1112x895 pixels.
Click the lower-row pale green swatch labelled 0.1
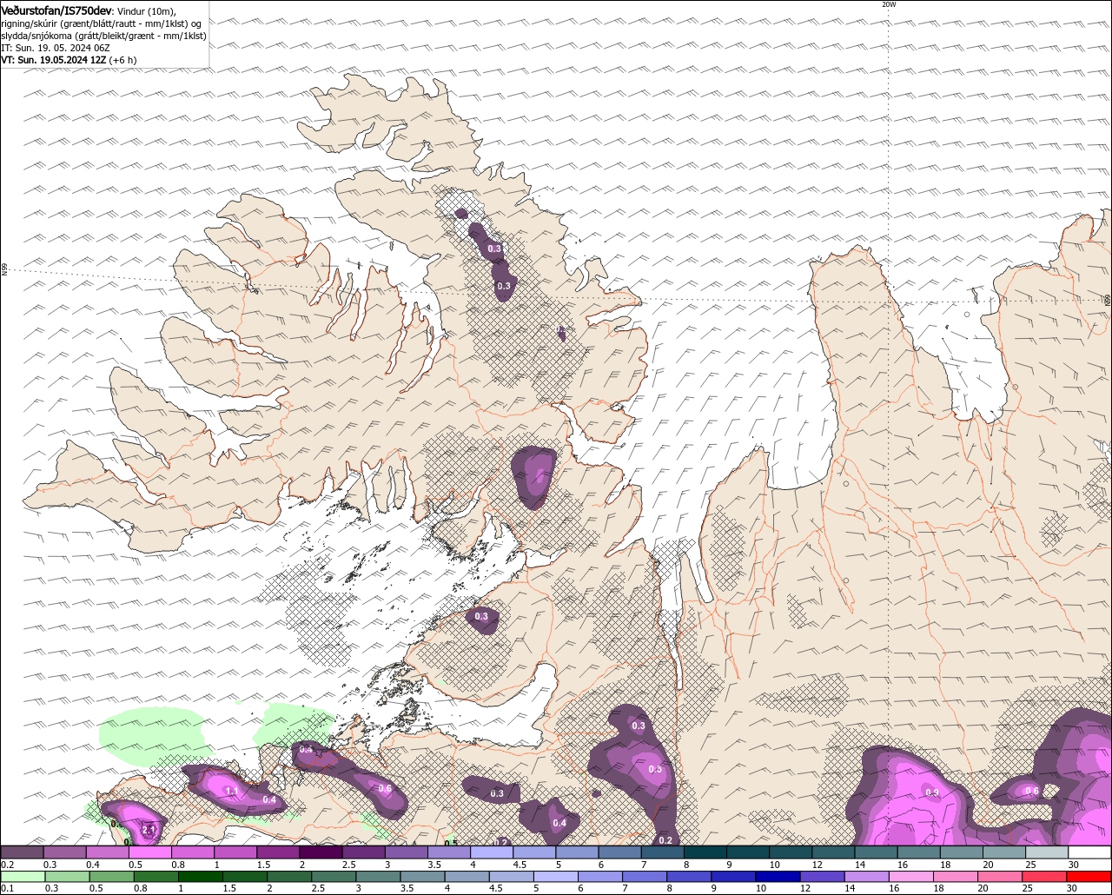pos(23,877)
